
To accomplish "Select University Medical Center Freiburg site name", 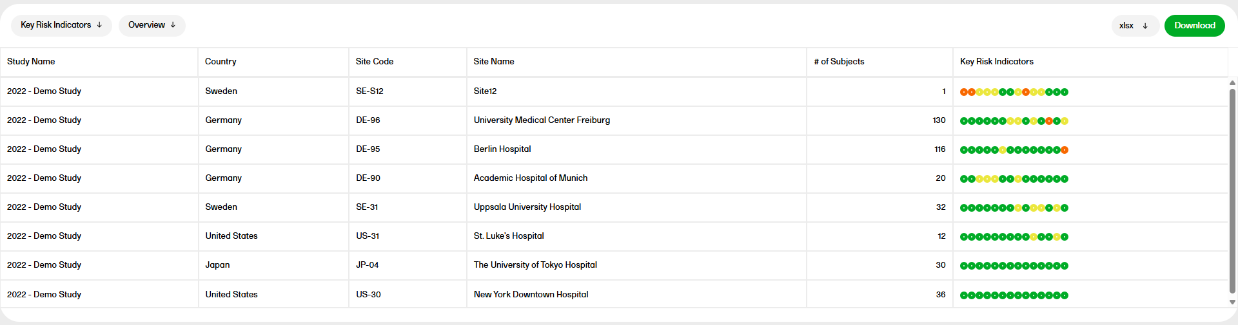I will click(542, 120).
